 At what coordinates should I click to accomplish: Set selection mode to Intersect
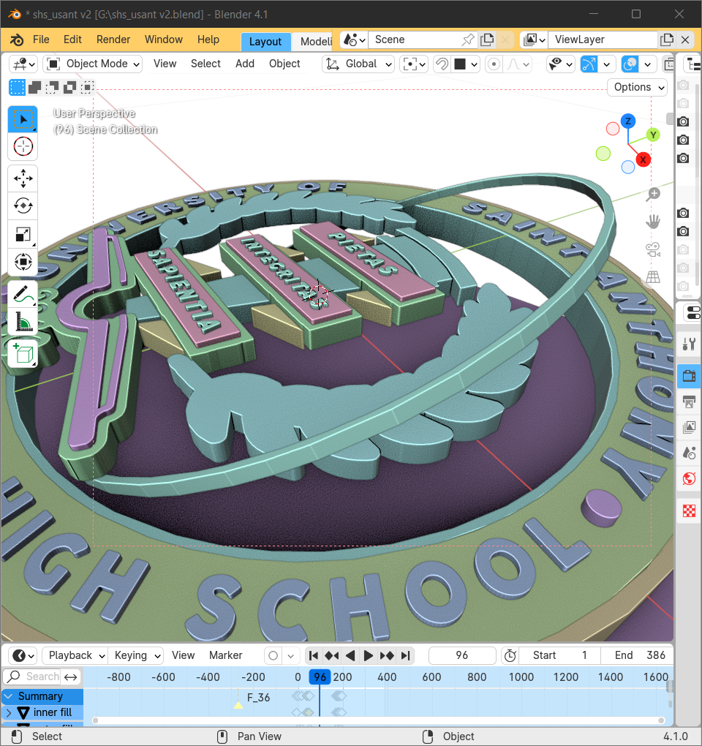[x=88, y=88]
